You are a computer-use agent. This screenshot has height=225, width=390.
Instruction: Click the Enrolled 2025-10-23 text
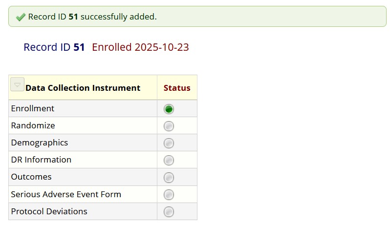tap(140, 47)
